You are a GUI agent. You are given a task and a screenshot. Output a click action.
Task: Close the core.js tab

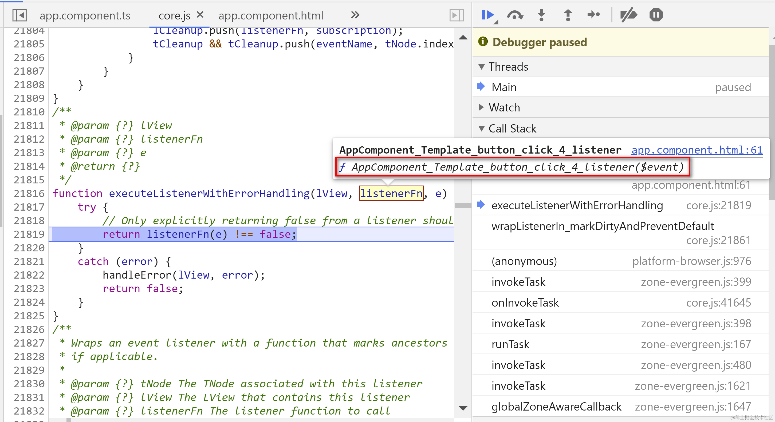200,14
